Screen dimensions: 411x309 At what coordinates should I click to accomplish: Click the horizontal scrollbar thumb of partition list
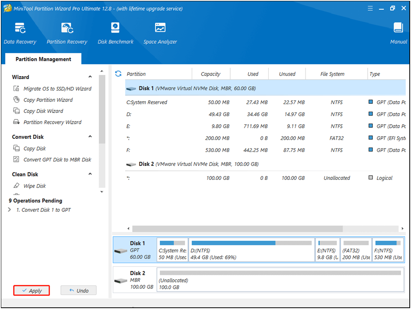click(238, 228)
